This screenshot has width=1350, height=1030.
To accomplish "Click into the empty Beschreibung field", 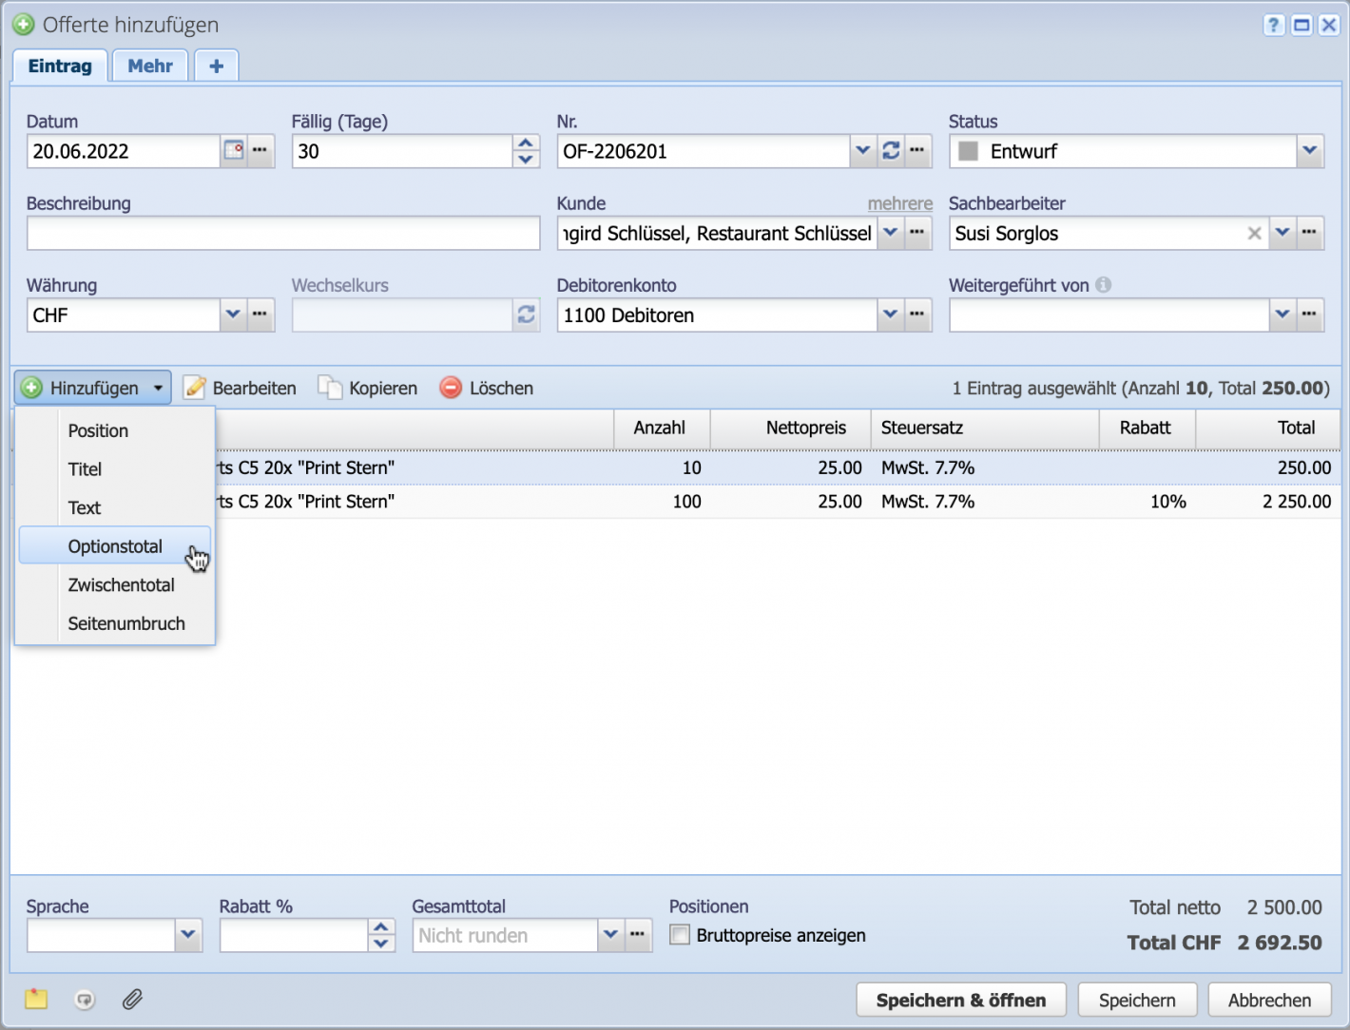I will (x=283, y=233).
